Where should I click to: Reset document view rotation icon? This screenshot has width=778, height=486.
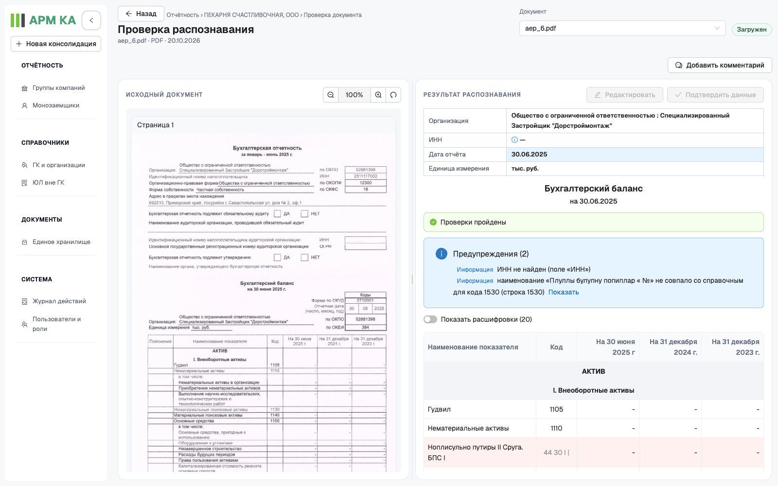click(393, 95)
